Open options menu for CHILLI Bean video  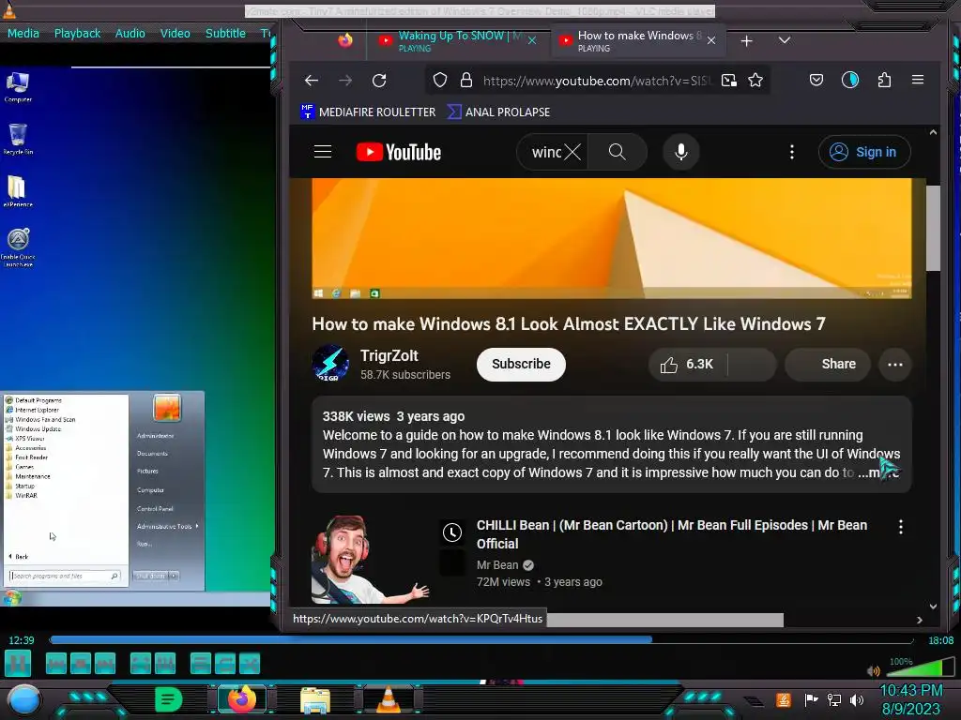[900, 527]
